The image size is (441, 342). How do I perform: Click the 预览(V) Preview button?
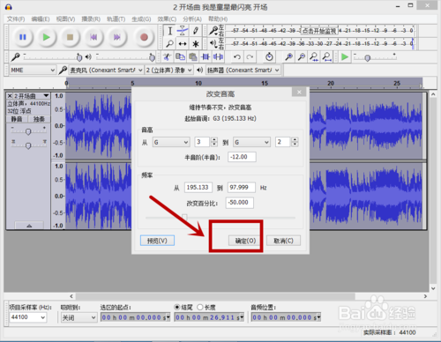pos(157,241)
